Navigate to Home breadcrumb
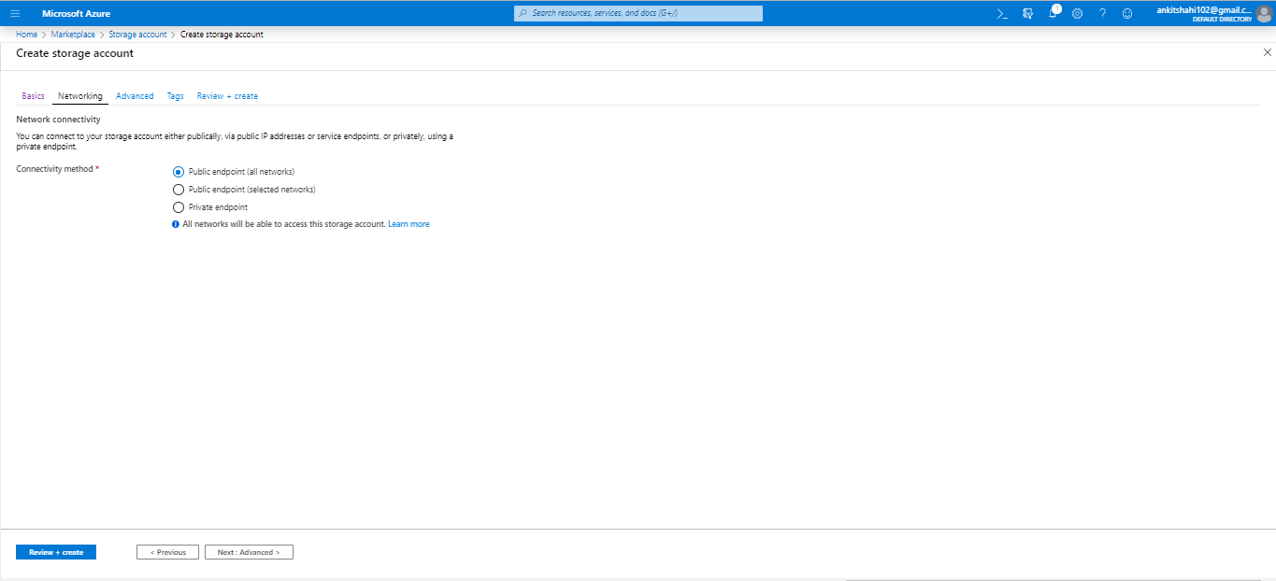This screenshot has width=1276, height=581. [x=26, y=34]
